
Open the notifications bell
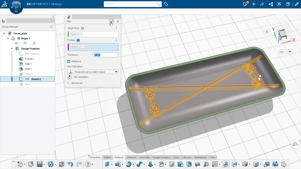click(x=245, y=4)
